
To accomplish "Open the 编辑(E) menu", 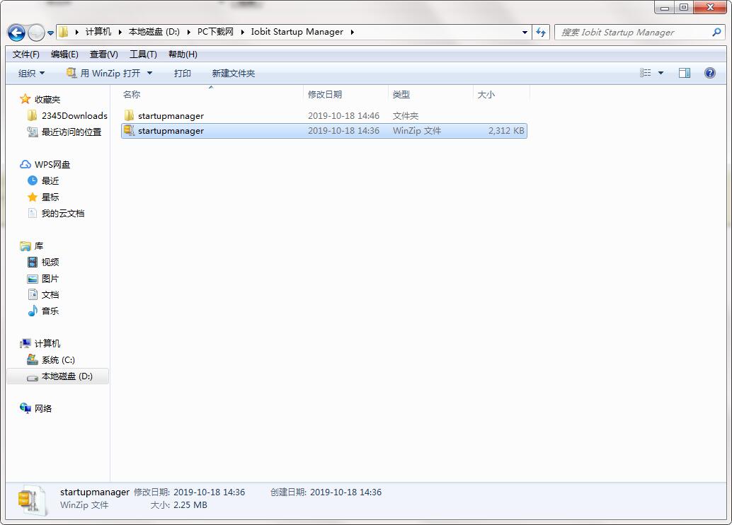I will [64, 54].
